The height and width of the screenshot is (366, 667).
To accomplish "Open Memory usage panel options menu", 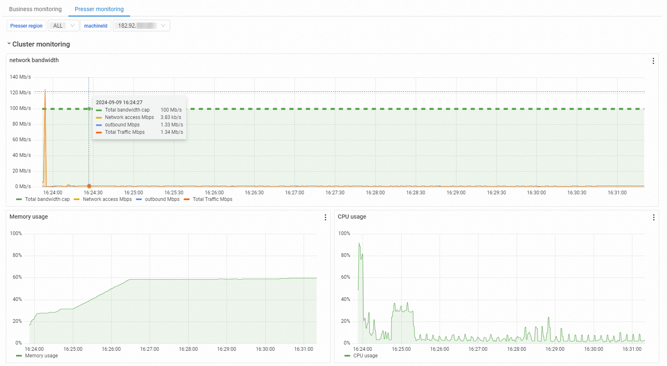I will pyautogui.click(x=325, y=217).
